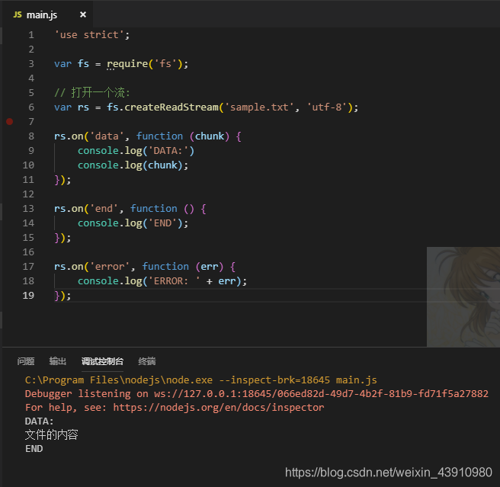Click the JS file icon on main.js tab

(x=18, y=14)
